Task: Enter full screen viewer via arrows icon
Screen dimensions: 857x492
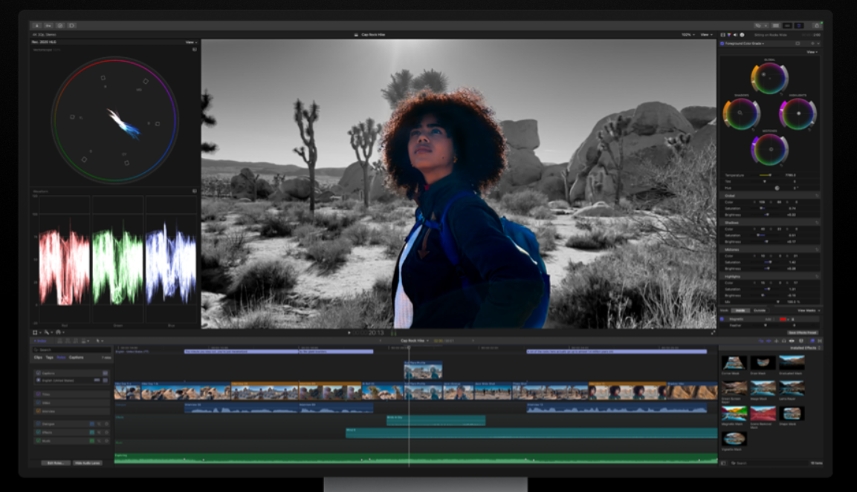Action: 714,332
